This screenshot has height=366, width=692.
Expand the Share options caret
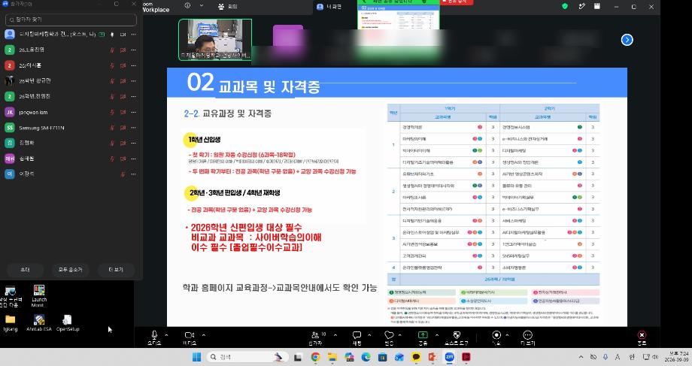(x=437, y=335)
